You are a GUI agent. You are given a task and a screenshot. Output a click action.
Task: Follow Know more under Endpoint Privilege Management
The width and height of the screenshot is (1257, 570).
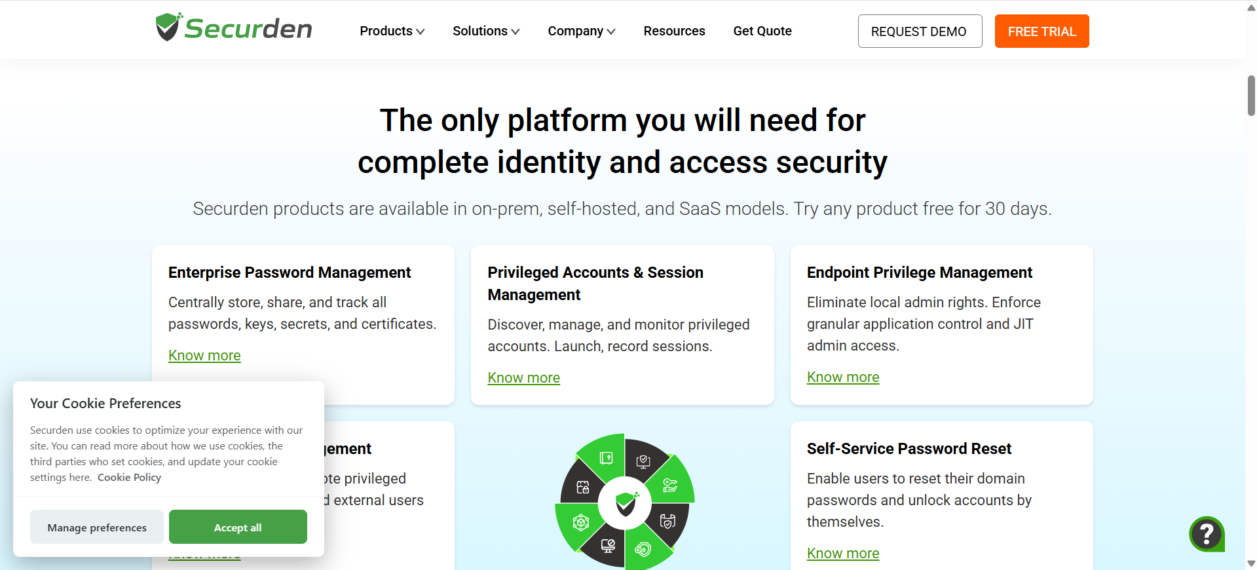click(x=843, y=377)
